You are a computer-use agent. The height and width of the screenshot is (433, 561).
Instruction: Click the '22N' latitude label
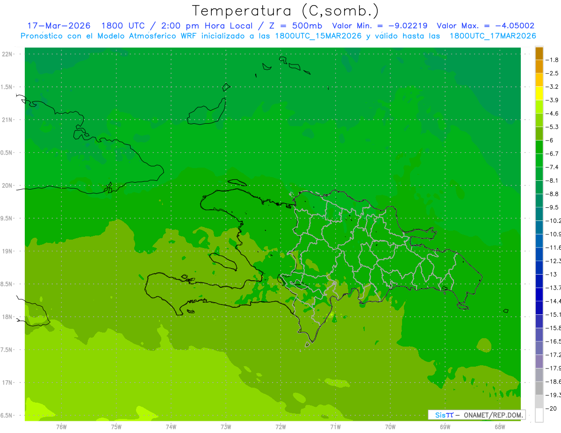pyautogui.click(x=7, y=54)
